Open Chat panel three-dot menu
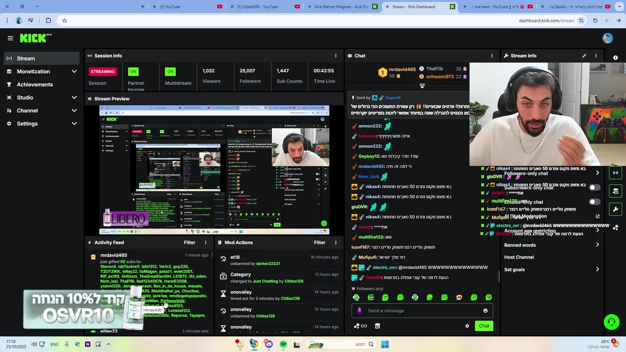 [492, 56]
